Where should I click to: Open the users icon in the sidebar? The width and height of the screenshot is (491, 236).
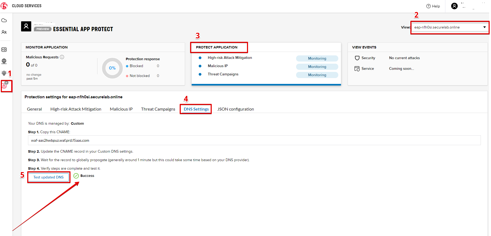click(x=4, y=32)
